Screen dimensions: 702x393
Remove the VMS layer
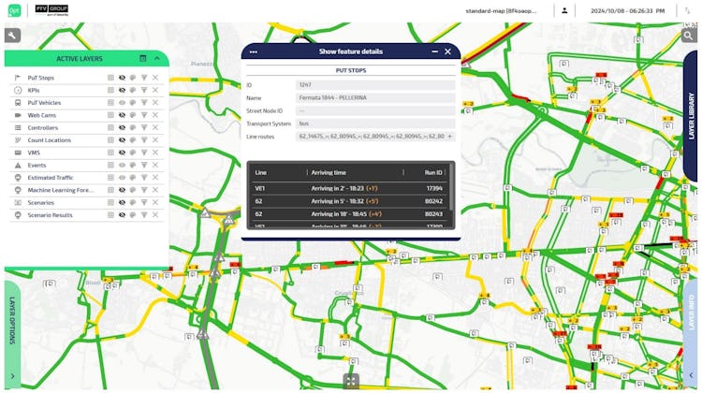coord(155,153)
